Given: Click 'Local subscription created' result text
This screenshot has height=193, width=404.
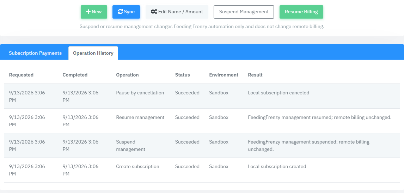Looking at the screenshot, I should (277, 167).
